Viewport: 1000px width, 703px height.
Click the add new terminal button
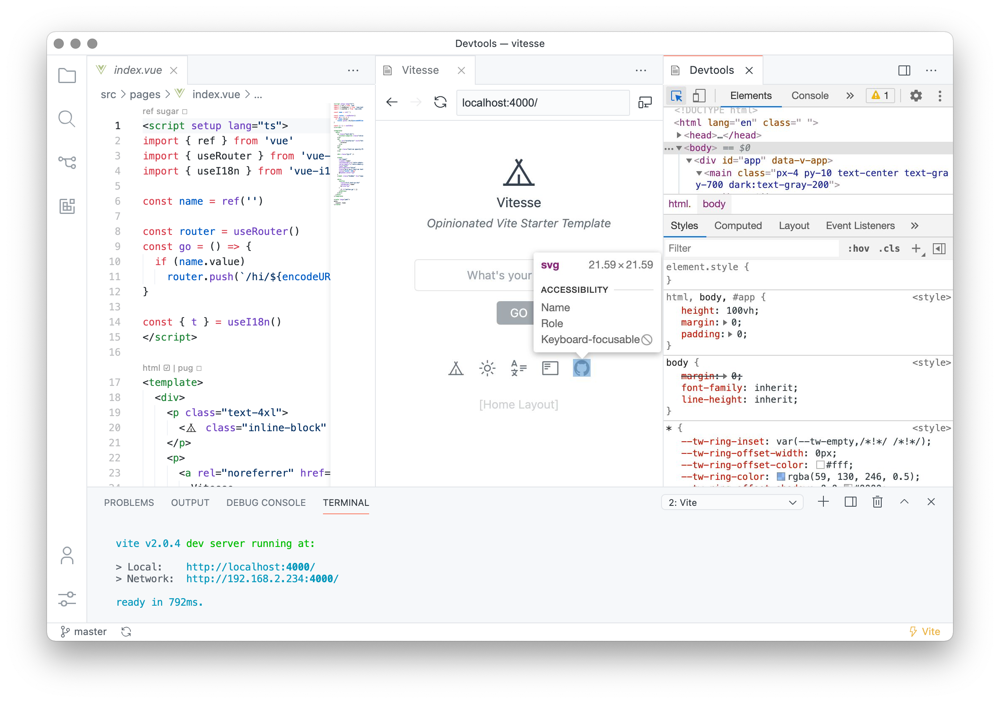pos(823,502)
